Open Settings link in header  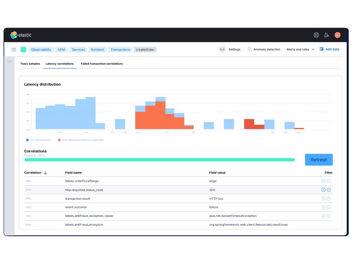click(x=234, y=49)
